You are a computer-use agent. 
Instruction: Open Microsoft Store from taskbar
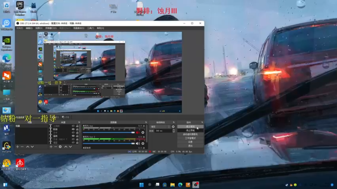(165, 185)
